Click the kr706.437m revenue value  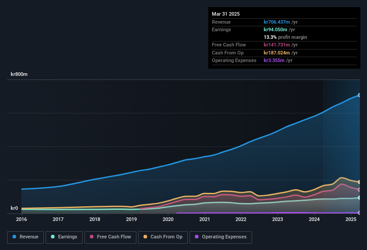pos(277,22)
